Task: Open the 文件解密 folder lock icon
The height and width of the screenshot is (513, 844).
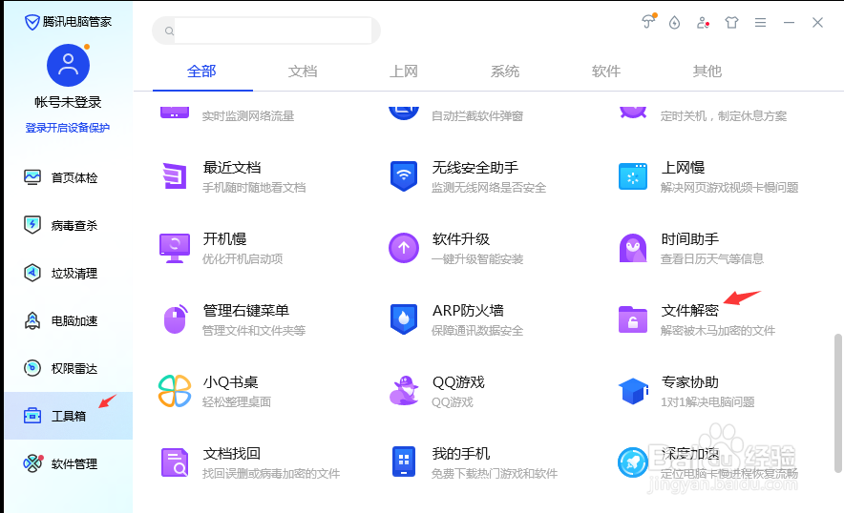Action: point(633,319)
